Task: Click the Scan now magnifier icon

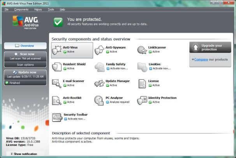Action: pyautogui.click(x=16, y=54)
